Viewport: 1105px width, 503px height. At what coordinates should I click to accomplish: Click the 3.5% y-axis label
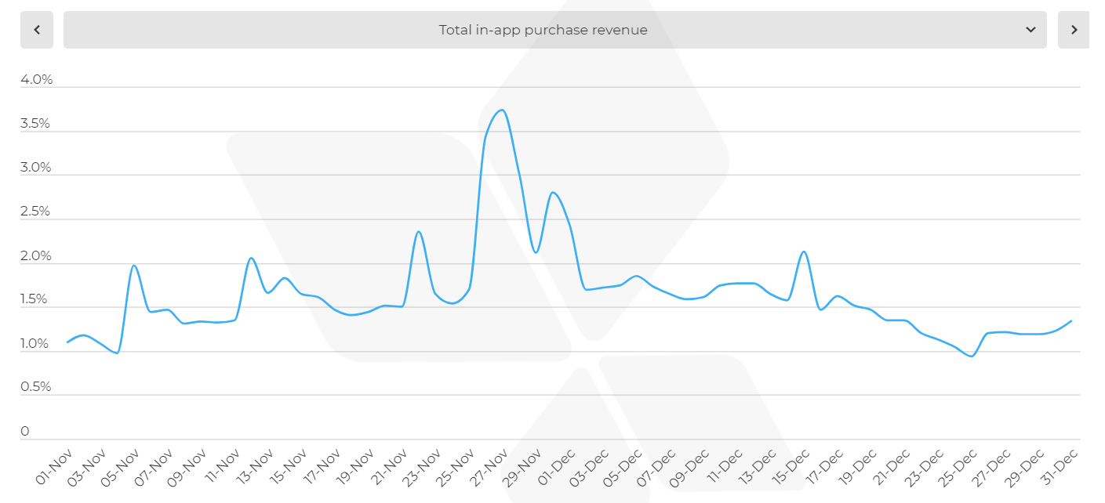(36, 124)
